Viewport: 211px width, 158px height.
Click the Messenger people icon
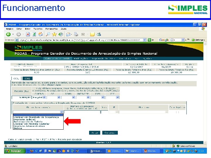[x=99, y=35]
